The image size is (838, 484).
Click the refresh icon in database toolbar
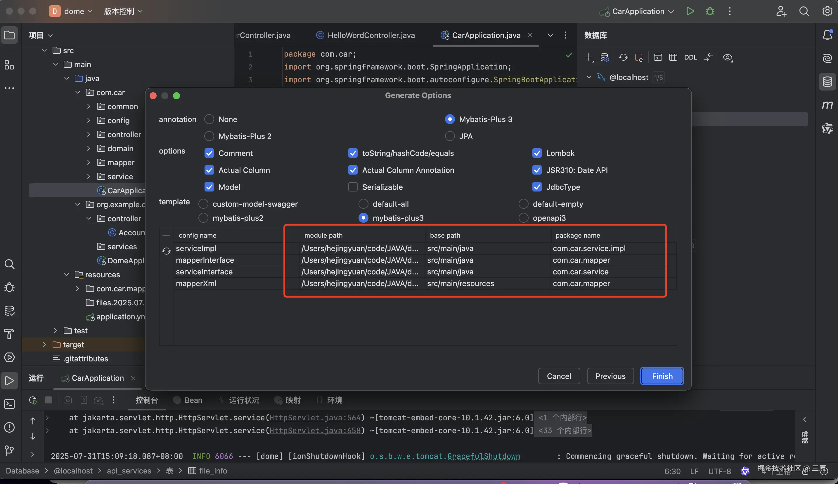coord(623,58)
